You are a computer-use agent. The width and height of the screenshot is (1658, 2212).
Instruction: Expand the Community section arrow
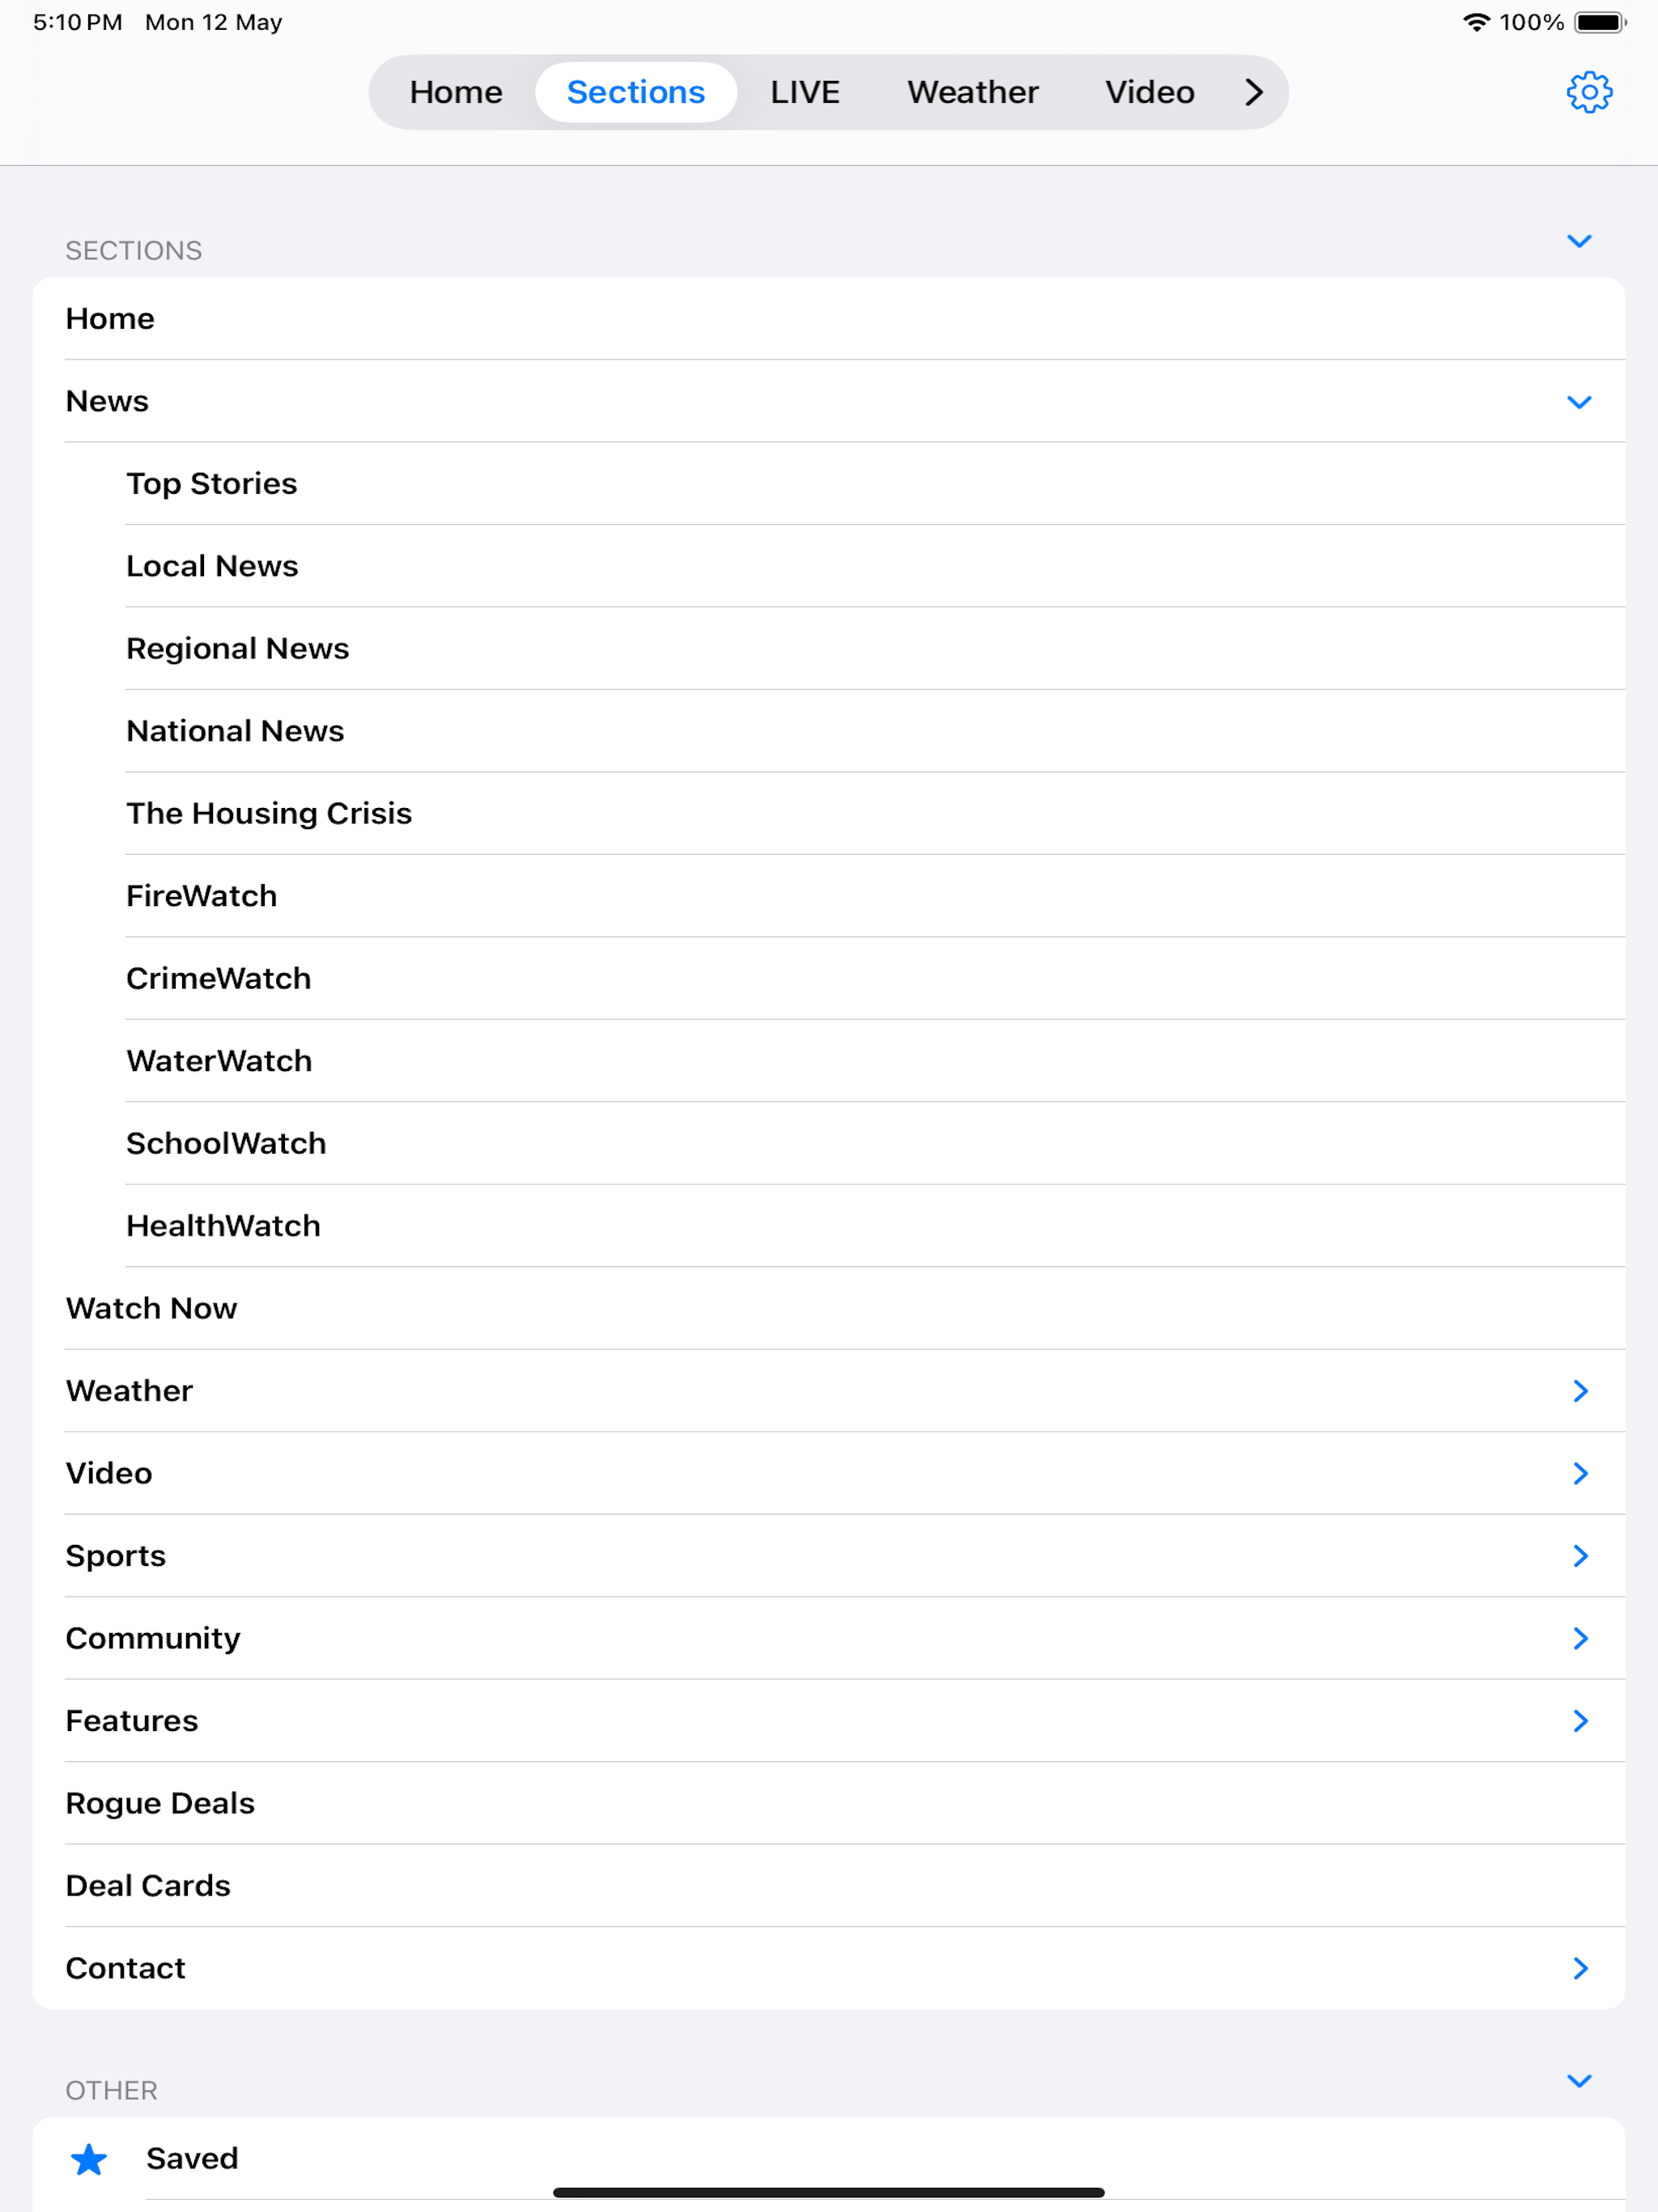click(1580, 1638)
